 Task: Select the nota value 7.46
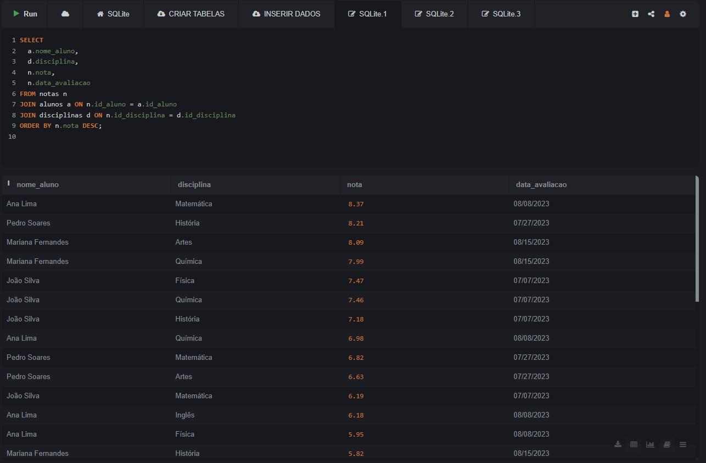point(356,300)
